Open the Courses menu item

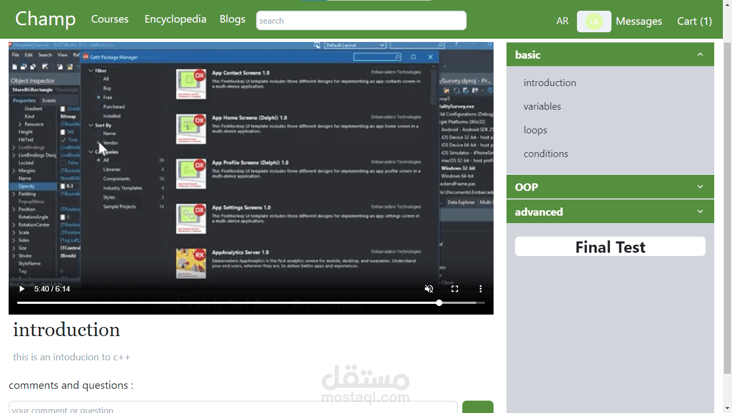pyautogui.click(x=110, y=19)
